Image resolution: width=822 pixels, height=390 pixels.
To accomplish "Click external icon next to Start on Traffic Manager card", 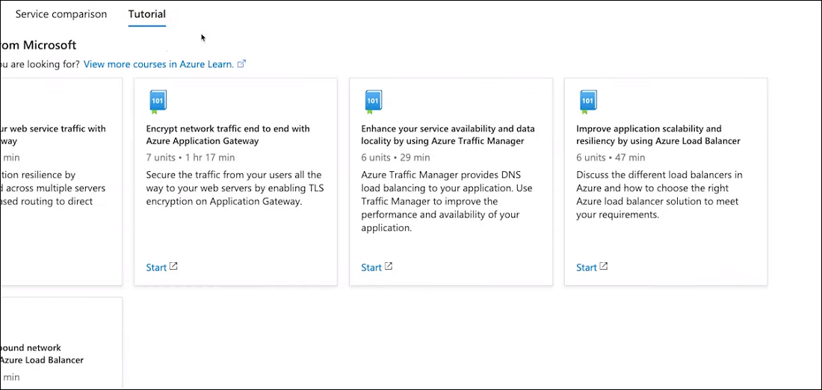I will pyautogui.click(x=389, y=267).
